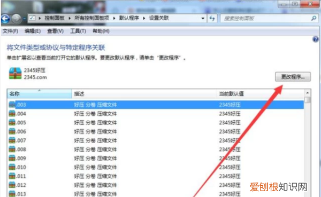Sort by the 名称 column header
This screenshot has width=321, height=197.
click(x=40, y=94)
